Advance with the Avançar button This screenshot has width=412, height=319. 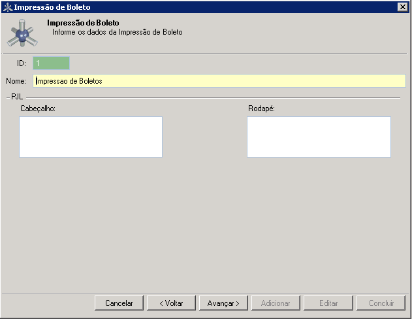click(x=223, y=303)
